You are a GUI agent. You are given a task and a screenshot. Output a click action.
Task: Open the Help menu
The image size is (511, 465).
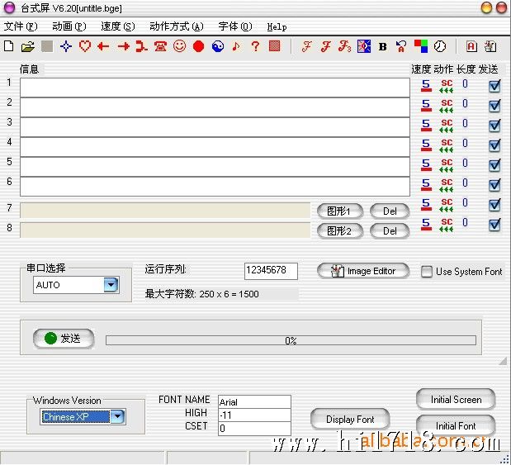(x=277, y=26)
